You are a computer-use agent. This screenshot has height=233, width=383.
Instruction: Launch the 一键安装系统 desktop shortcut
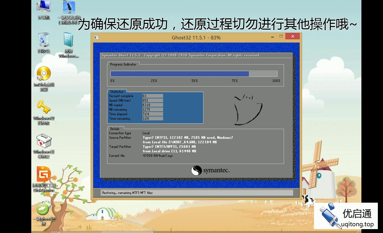click(x=69, y=9)
